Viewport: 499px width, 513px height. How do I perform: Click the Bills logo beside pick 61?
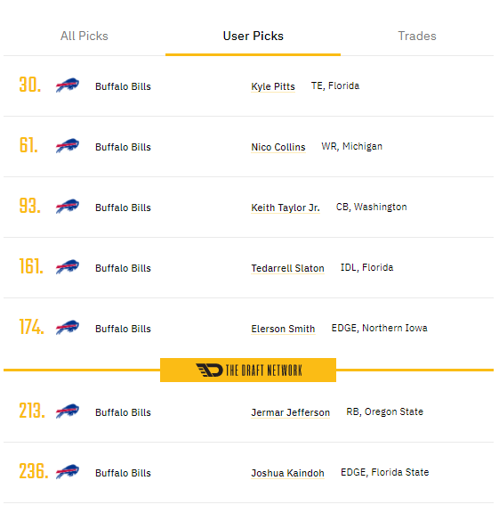pos(68,146)
